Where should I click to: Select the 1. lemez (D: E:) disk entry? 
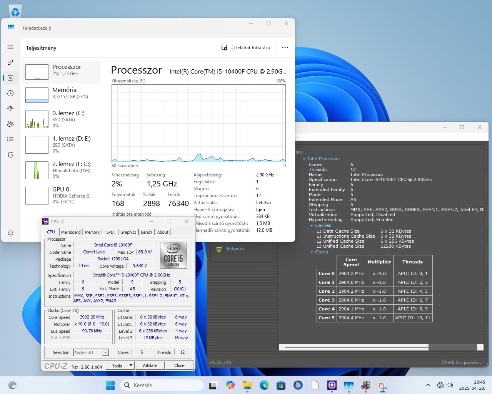[x=61, y=145]
